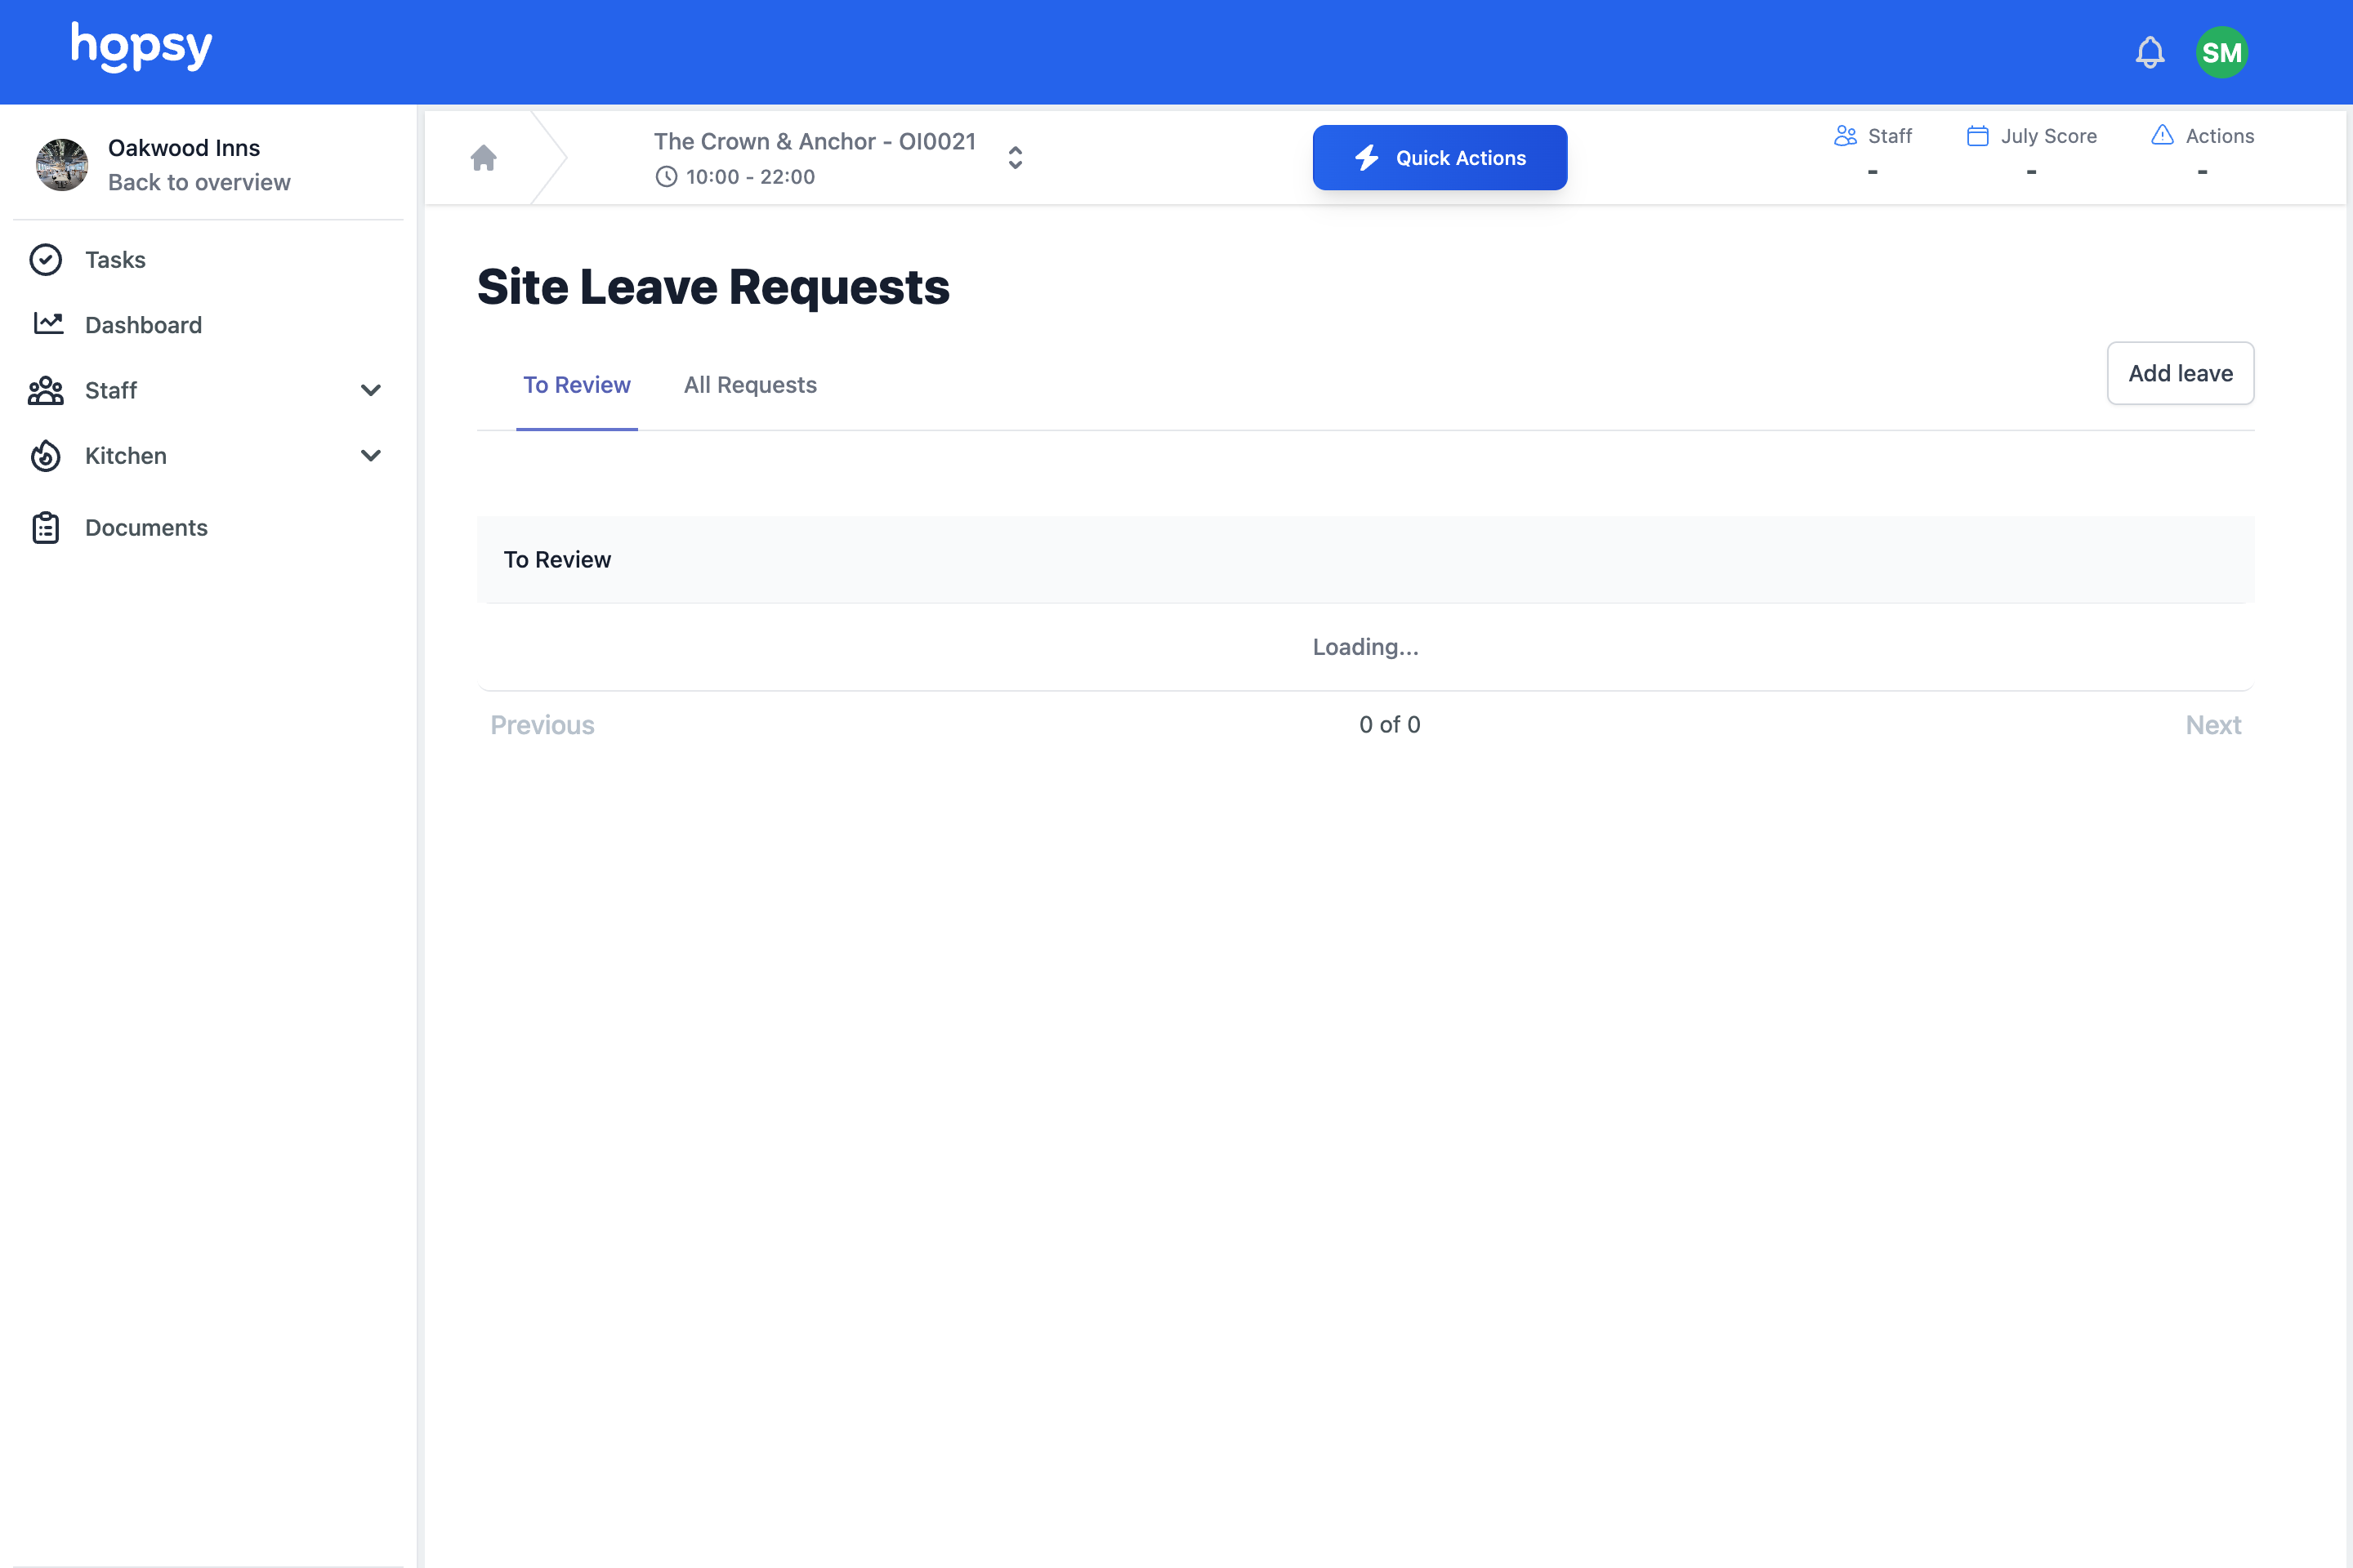Click the clock icon beside 10:00 - 22:00
Screen dimensions: 2353x1568
click(667, 177)
